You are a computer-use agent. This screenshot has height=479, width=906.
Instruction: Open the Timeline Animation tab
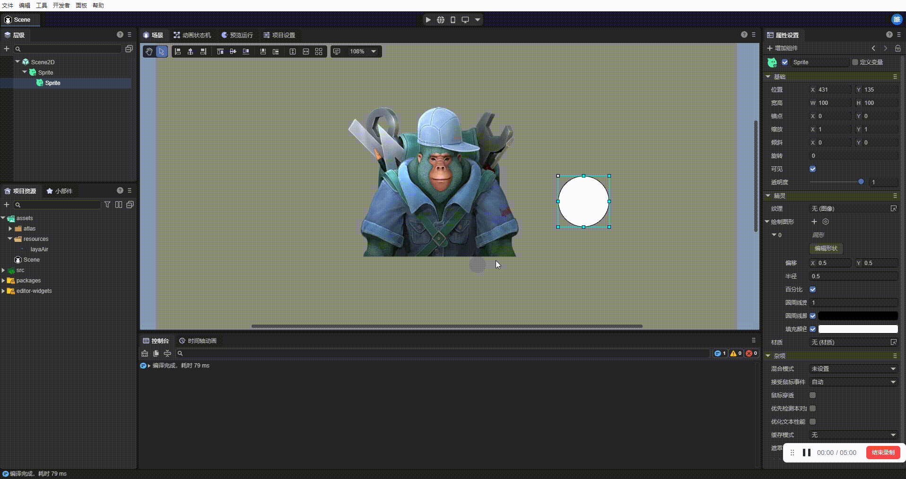click(198, 341)
